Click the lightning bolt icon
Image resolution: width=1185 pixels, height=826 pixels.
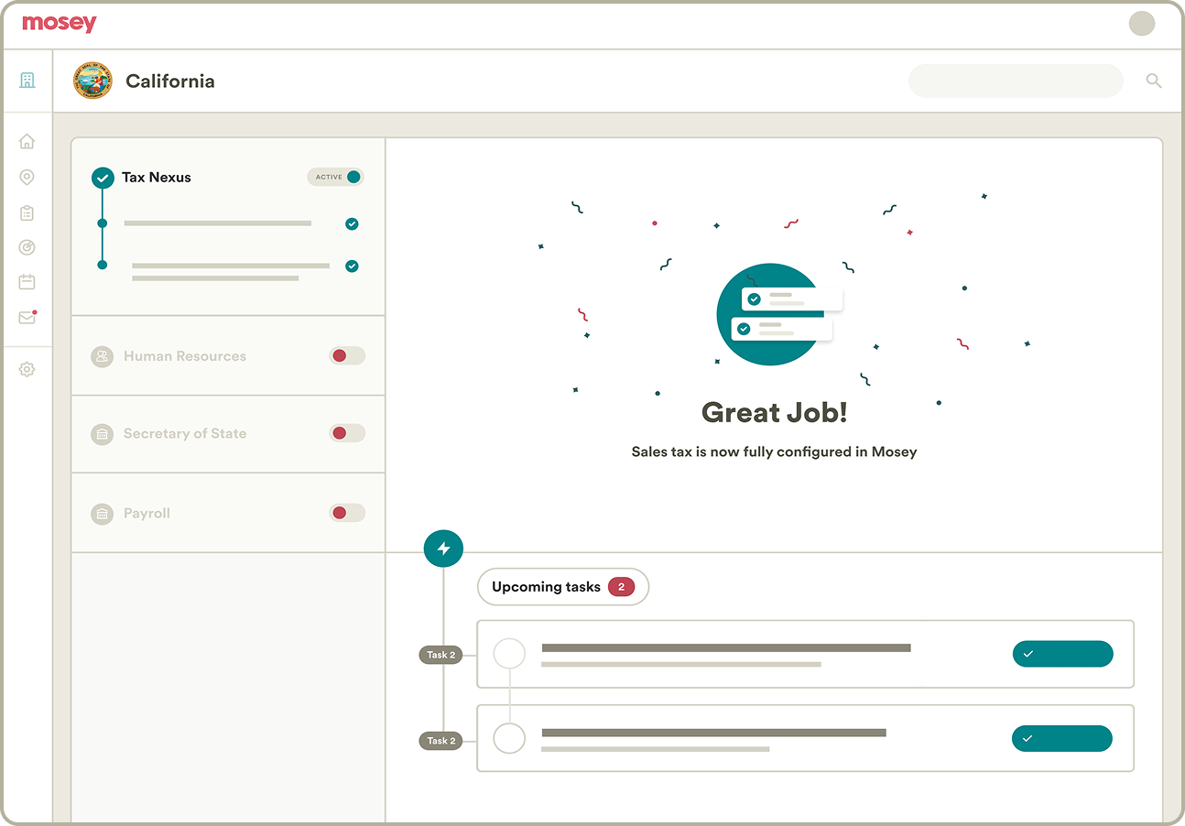pyautogui.click(x=443, y=549)
